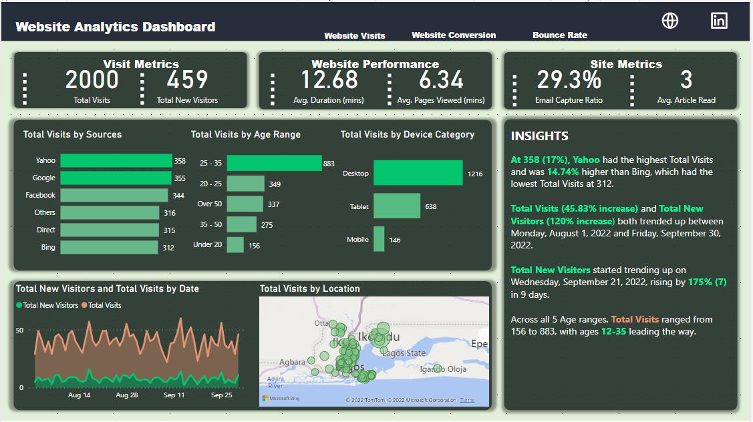Click the Facebook bar in Sources chart
Image resolution: width=753 pixels, height=422 pixels.
pyautogui.click(x=114, y=196)
